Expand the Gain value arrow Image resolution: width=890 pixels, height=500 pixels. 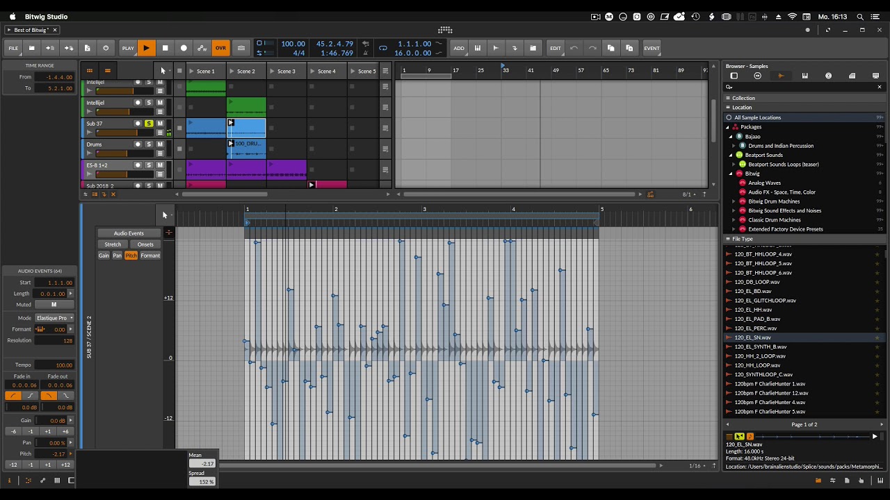pyautogui.click(x=70, y=421)
